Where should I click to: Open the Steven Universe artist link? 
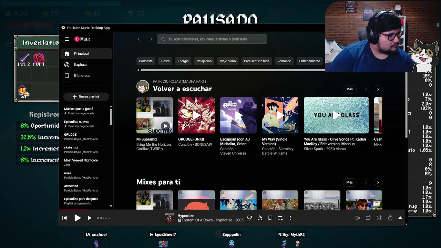(233, 153)
